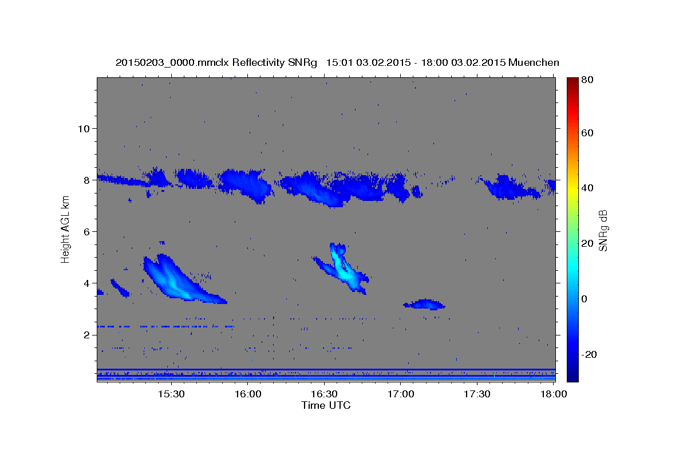The image size is (687, 458).
Task: Click the plot title text starting '20150203_0000.mmclx'
Action: (x=337, y=62)
